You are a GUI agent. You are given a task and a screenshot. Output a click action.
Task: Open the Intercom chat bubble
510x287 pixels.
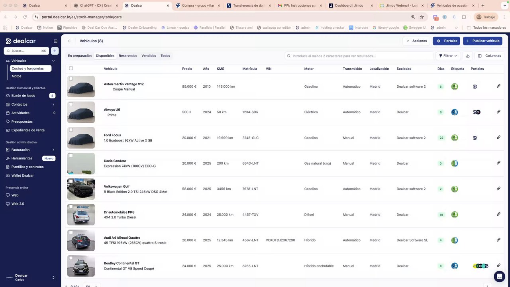tap(499, 276)
